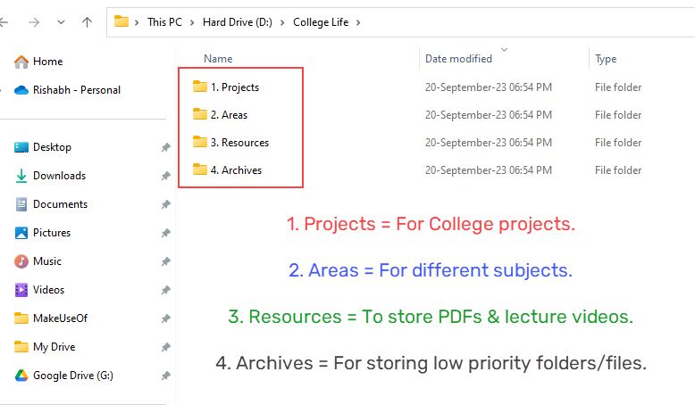Click the Music icon in sidebar
This screenshot has width=695, height=405.
pos(21,261)
